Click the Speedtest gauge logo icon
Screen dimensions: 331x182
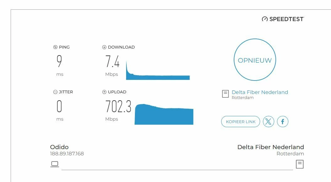[265, 19]
